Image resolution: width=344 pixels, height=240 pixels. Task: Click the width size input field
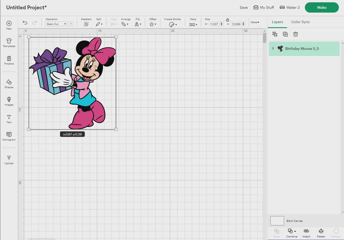214,24
